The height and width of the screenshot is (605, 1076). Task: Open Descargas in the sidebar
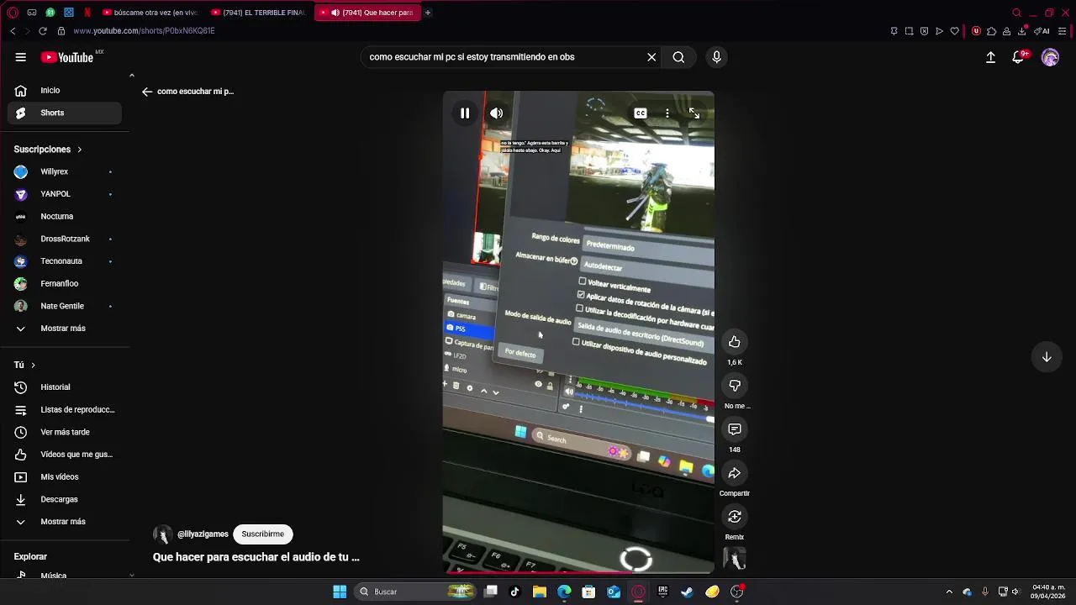[65, 499]
